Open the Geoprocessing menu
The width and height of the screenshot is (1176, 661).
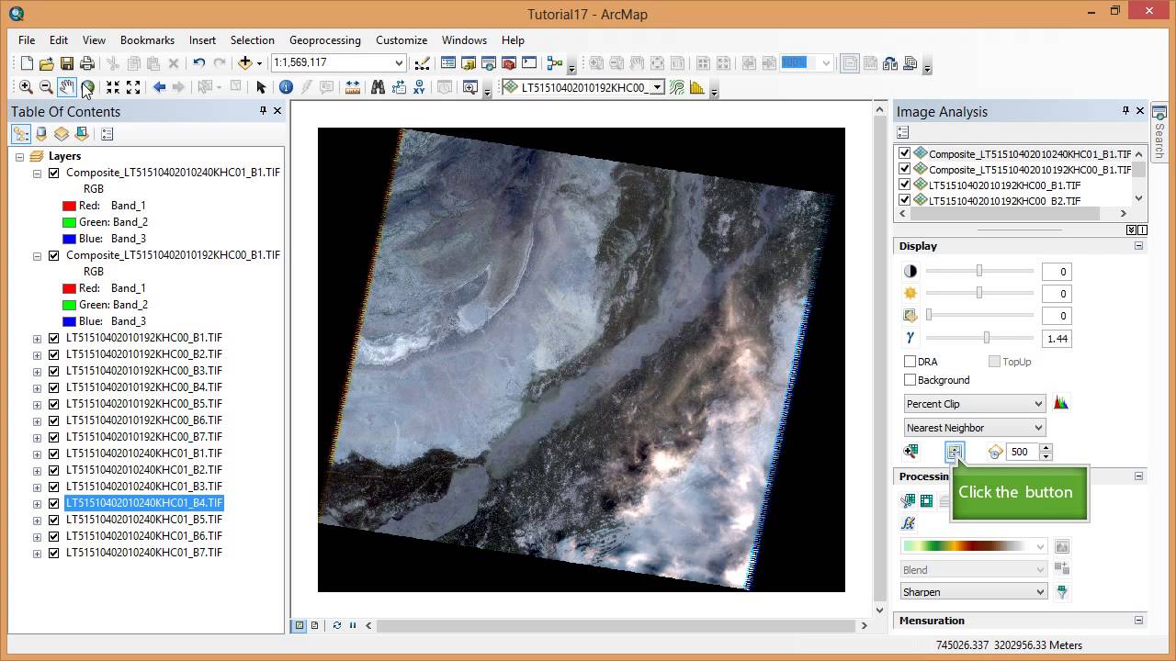tap(324, 40)
